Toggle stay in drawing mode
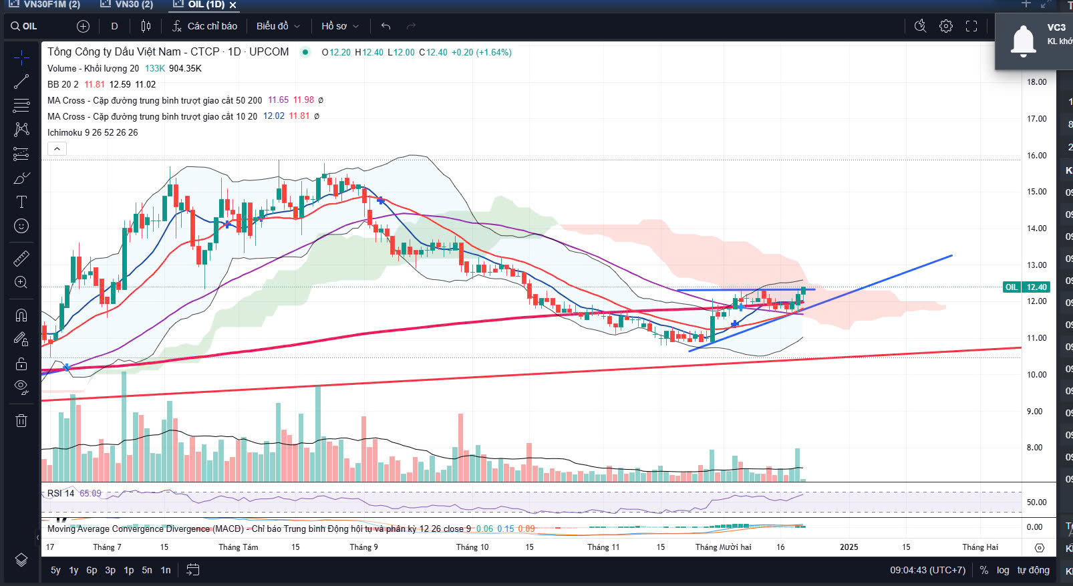1073x586 pixels. click(x=21, y=339)
